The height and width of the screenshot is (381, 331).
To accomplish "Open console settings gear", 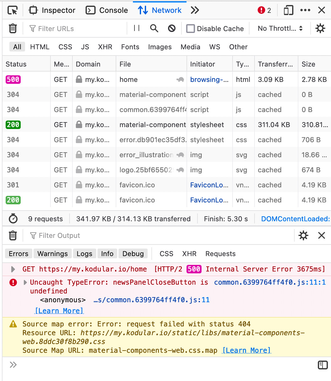I will [x=303, y=235].
